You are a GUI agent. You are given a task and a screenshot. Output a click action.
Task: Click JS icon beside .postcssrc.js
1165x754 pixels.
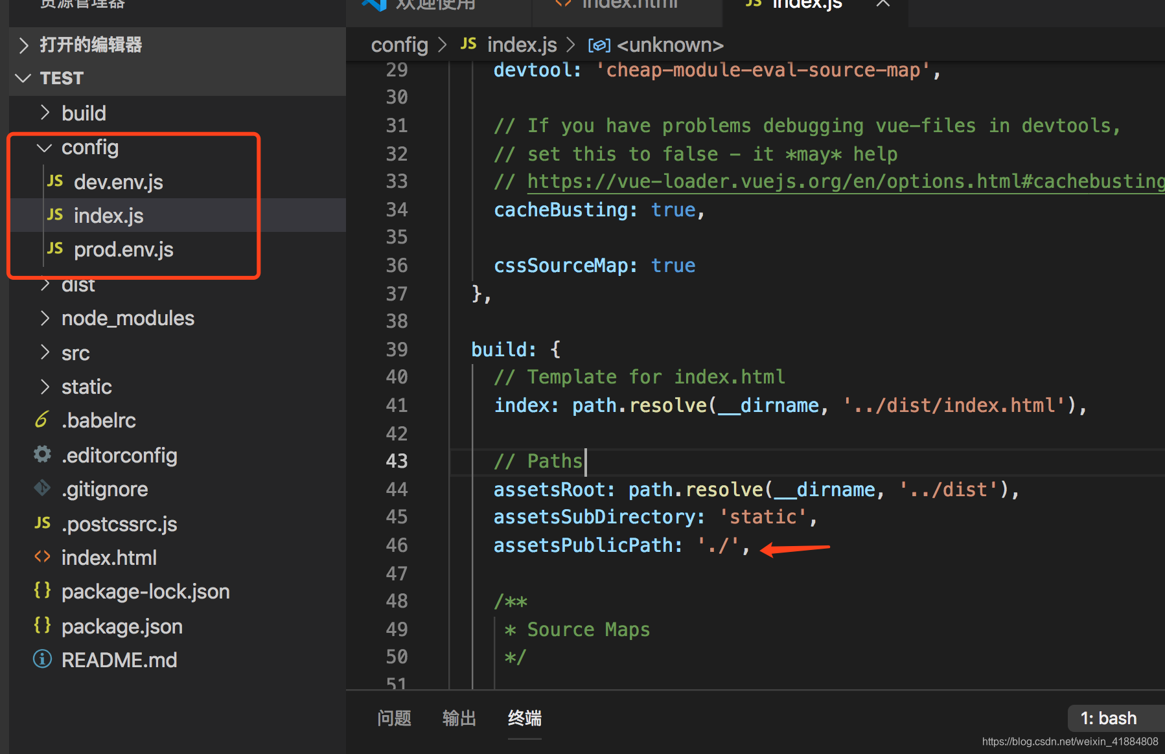(42, 523)
